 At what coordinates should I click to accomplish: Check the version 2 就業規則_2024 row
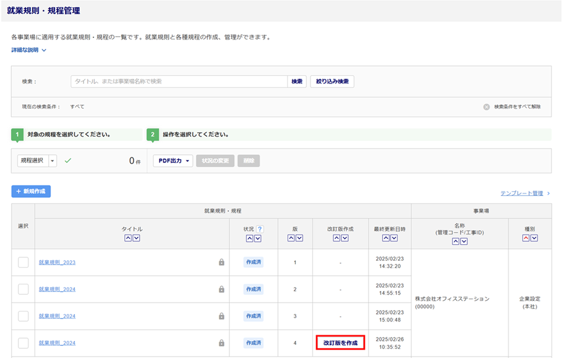click(23, 289)
